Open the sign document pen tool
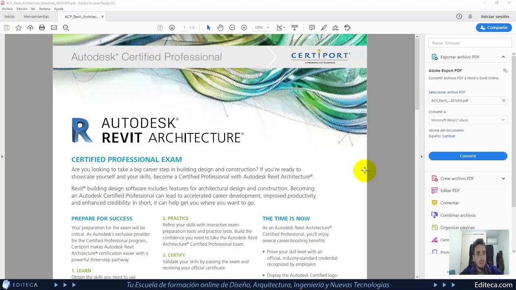 [x=335, y=28]
